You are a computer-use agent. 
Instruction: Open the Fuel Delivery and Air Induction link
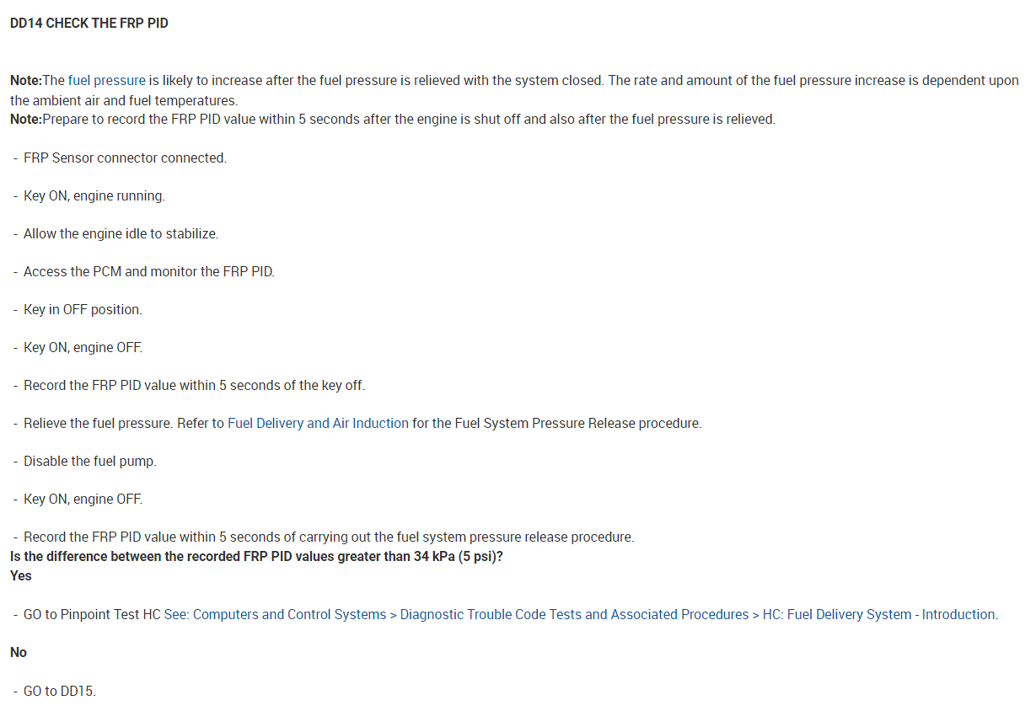[x=318, y=423]
